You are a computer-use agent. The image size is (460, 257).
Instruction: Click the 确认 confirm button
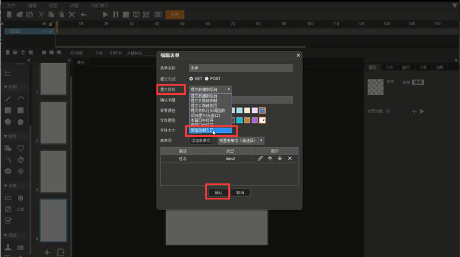[218, 193]
